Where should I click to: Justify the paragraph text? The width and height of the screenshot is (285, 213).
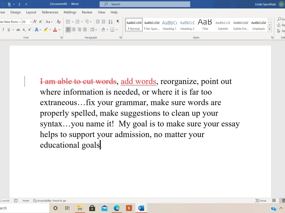[85, 30]
